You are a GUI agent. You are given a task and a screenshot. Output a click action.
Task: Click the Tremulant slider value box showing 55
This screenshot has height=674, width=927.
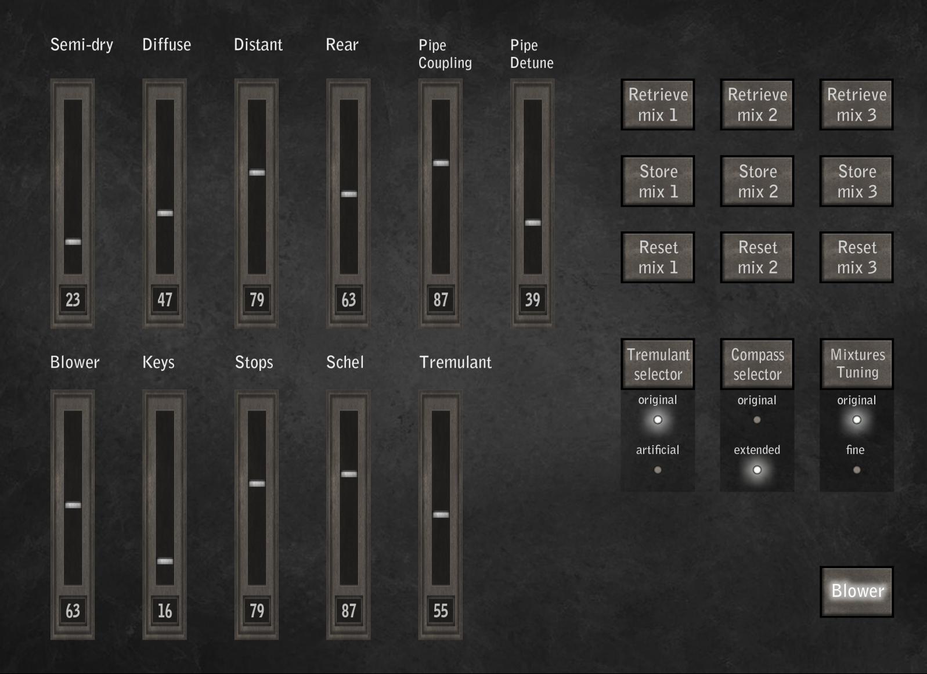(x=441, y=610)
